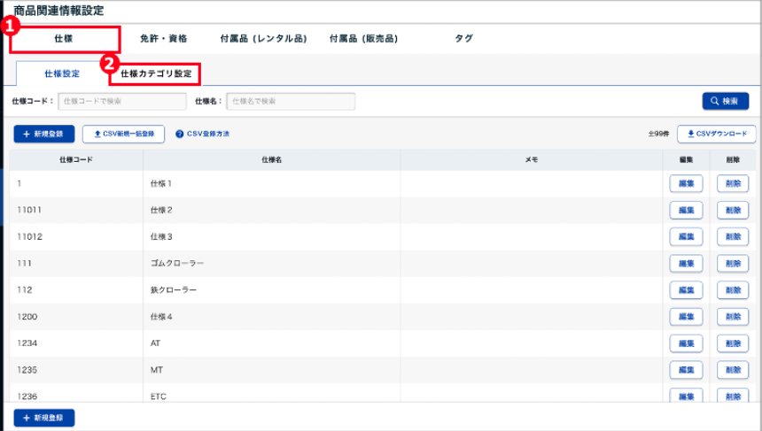The image size is (762, 431).
Task: Edit the AT specification row
Action: [686, 343]
